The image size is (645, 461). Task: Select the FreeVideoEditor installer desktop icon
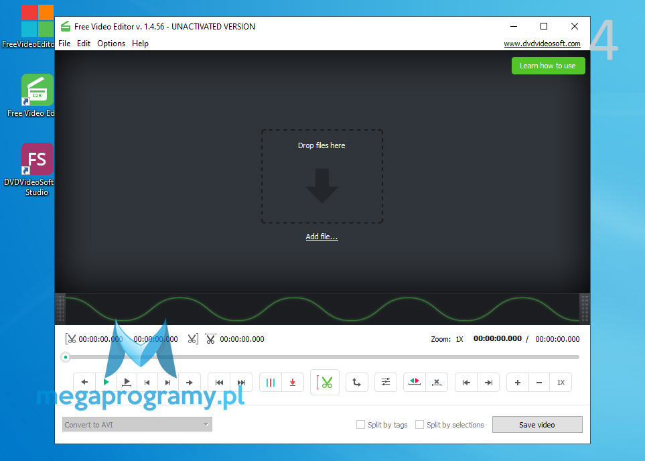[x=37, y=27]
